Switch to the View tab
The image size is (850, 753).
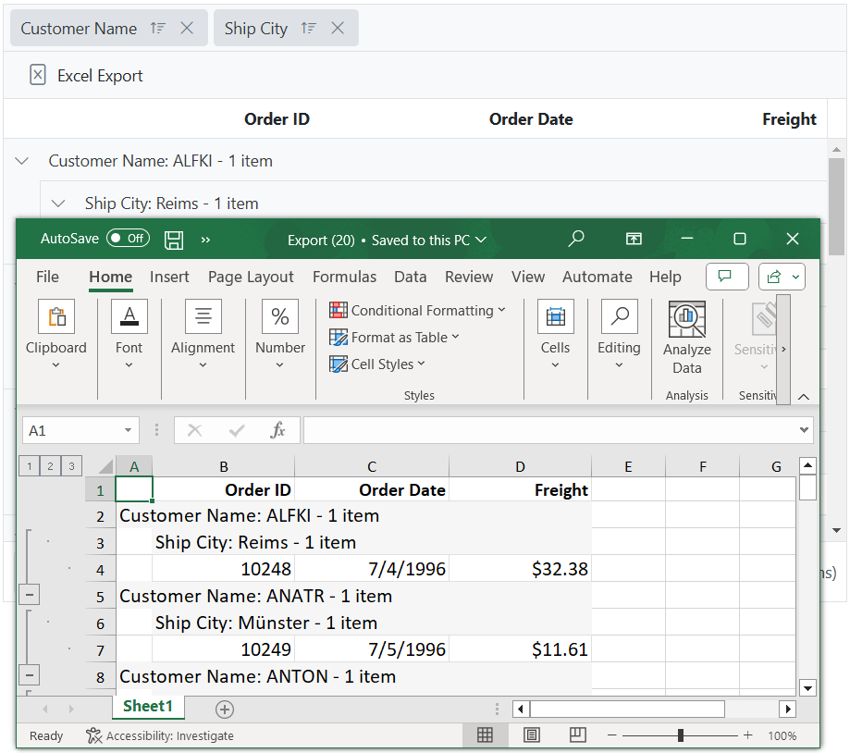(x=528, y=277)
